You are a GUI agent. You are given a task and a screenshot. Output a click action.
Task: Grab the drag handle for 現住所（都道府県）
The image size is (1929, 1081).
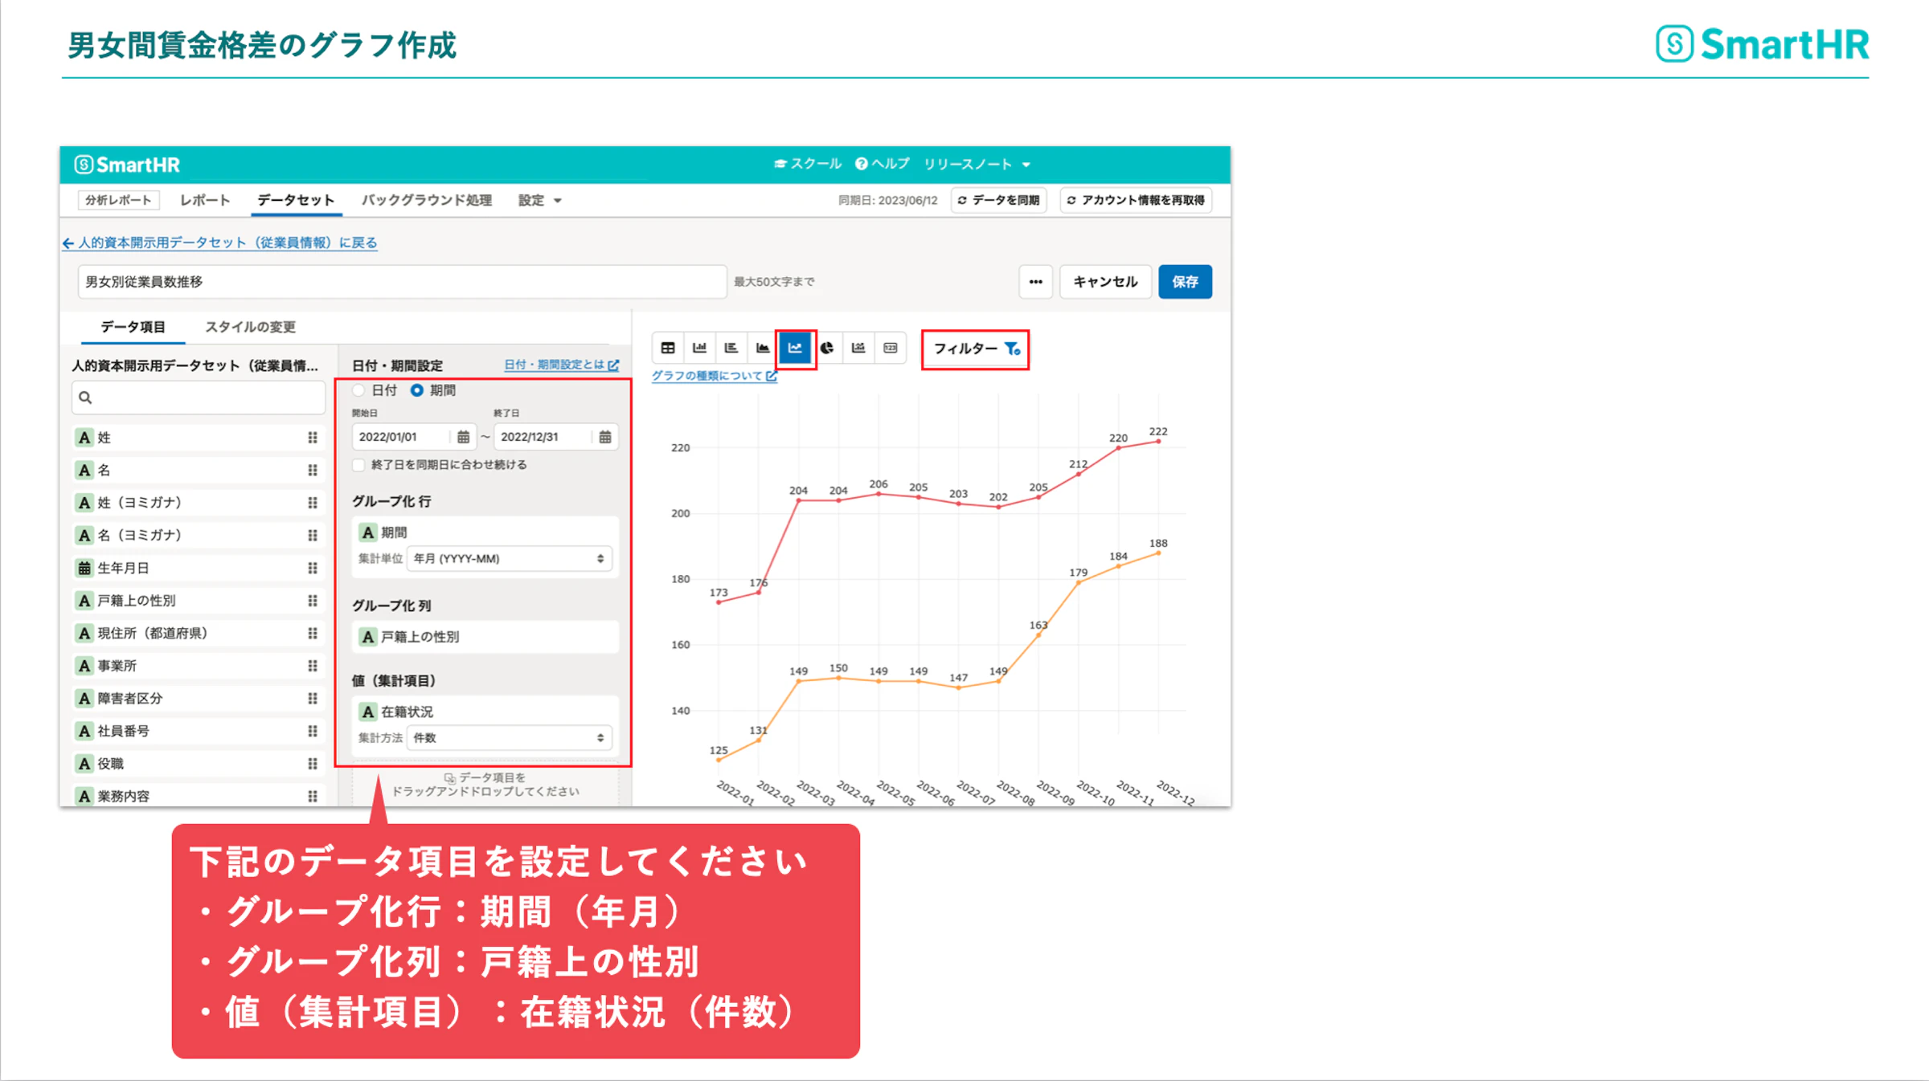pos(313,633)
